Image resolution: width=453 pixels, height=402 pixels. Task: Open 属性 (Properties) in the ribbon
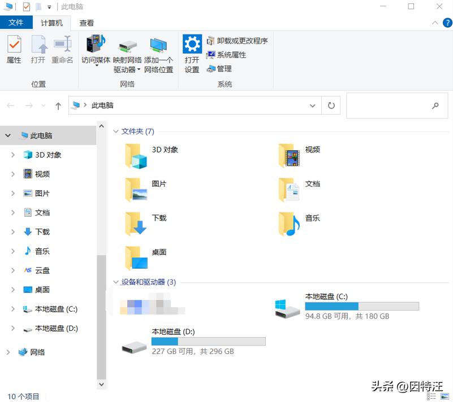[13, 51]
